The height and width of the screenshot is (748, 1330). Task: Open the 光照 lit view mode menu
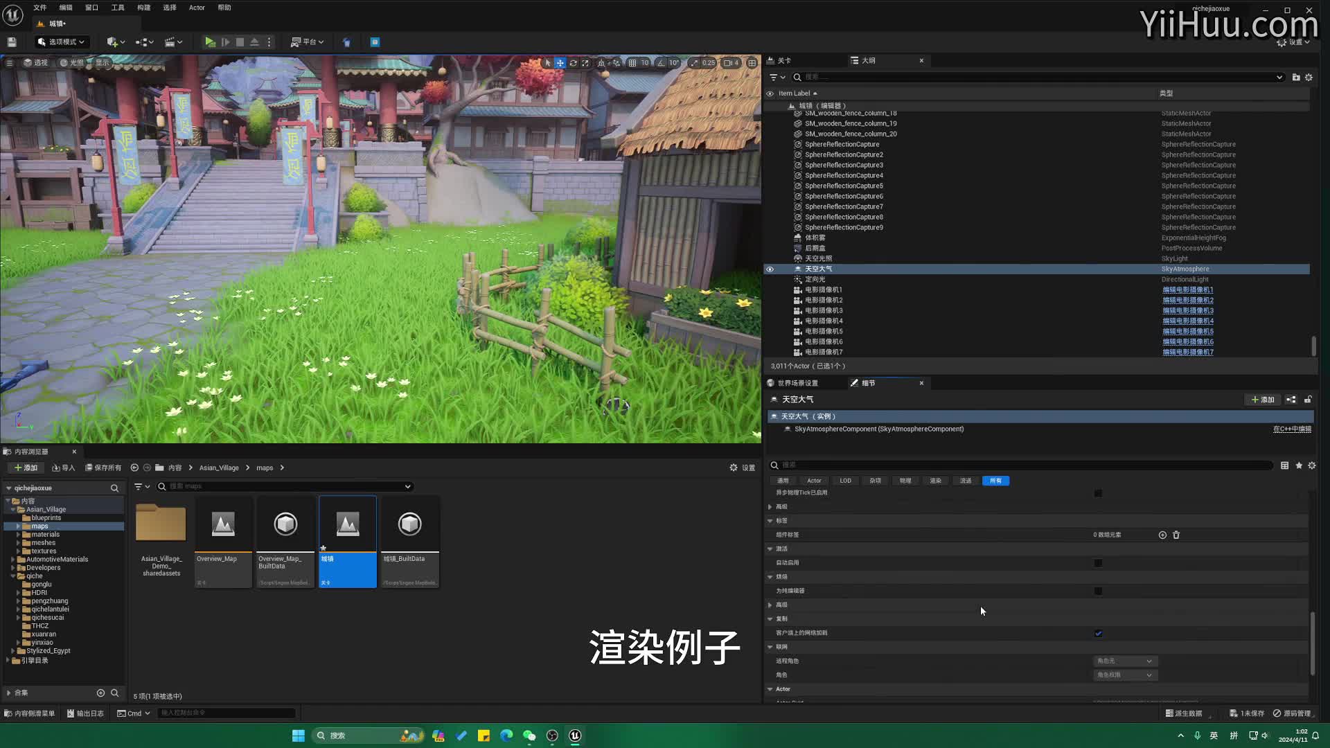[x=71, y=63]
